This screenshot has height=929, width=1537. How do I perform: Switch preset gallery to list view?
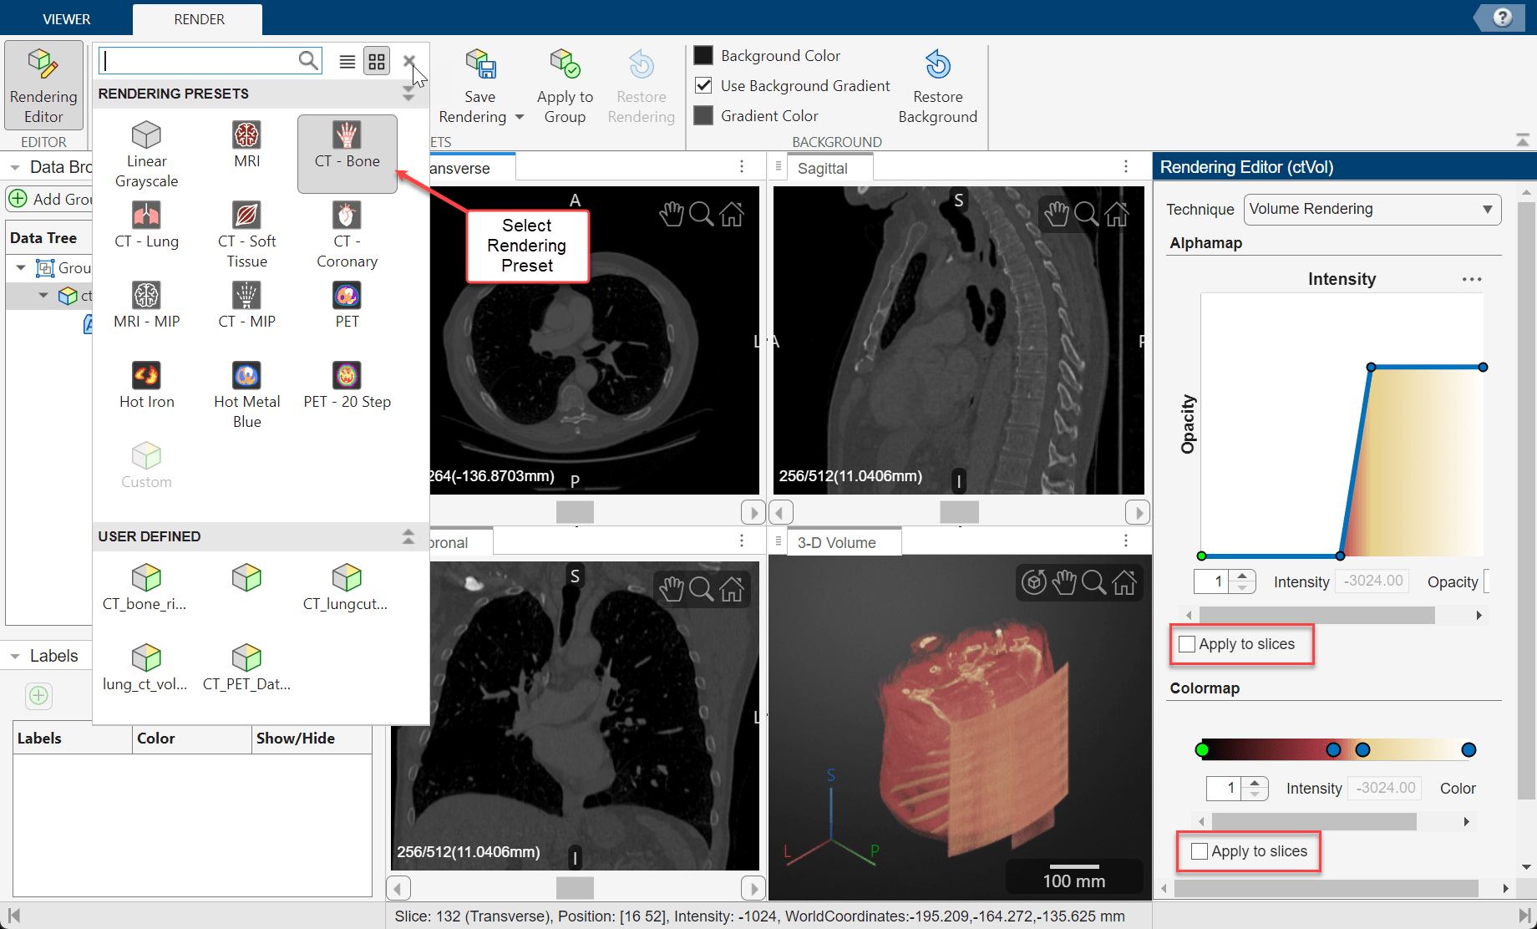pos(347,61)
